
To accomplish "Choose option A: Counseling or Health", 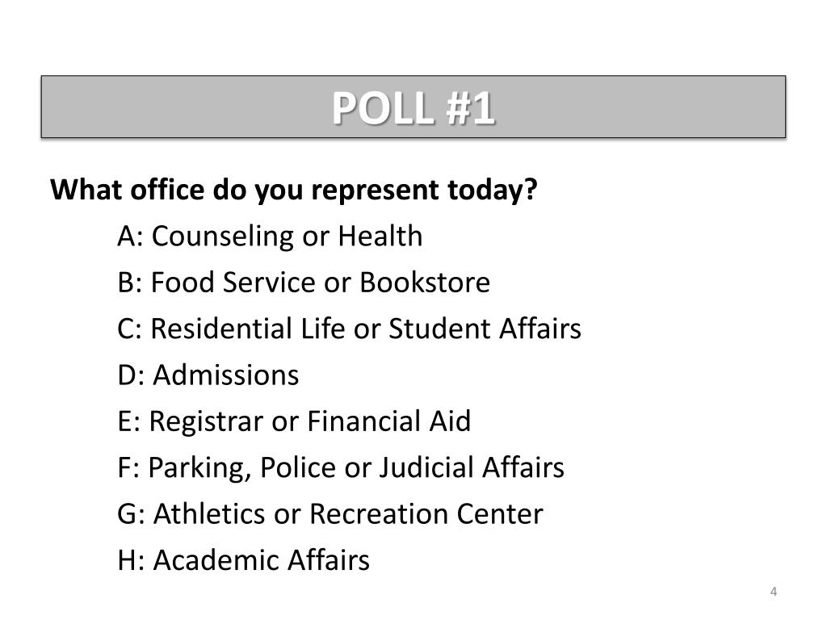I will point(270,236).
